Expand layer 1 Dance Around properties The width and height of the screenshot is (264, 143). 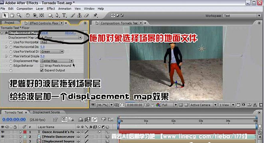coord(21,132)
